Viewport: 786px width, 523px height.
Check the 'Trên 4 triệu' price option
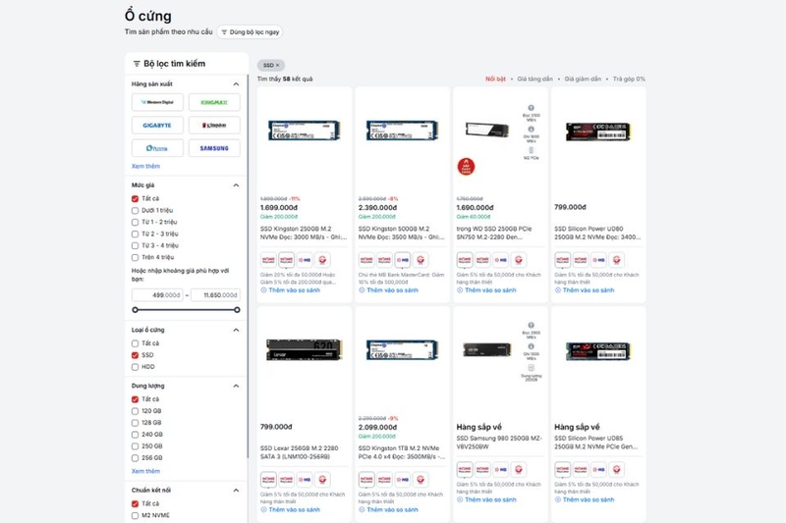(x=135, y=257)
